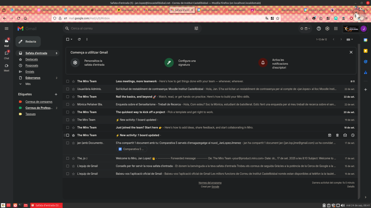Click the Redacta compose button

tap(28, 42)
